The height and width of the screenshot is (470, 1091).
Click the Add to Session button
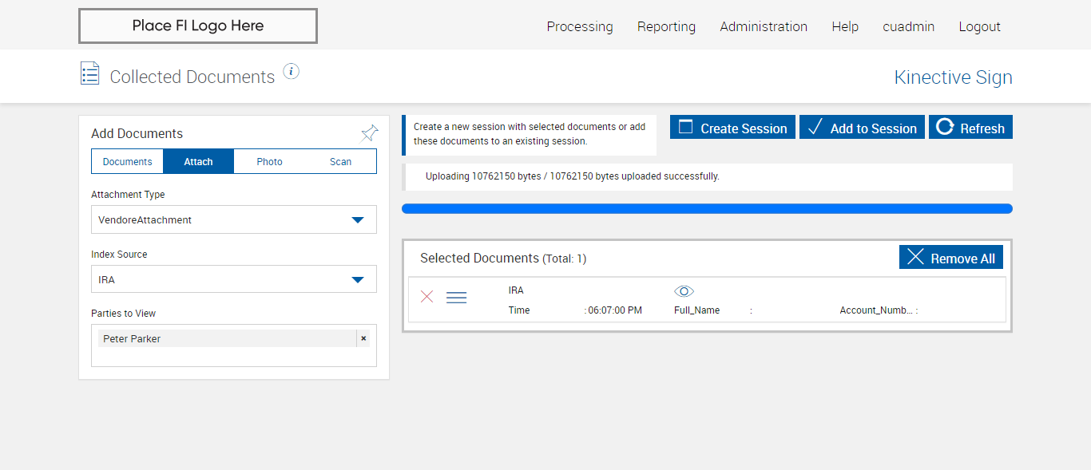(862, 128)
